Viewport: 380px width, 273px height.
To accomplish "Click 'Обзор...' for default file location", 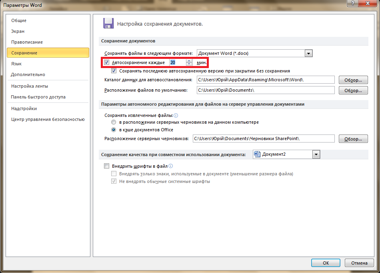I will pos(353,90).
